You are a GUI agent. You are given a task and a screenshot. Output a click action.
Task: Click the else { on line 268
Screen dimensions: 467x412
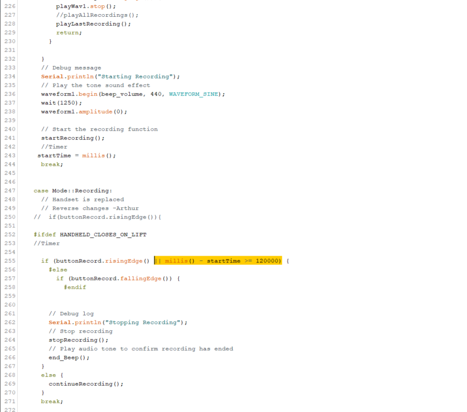pos(52,375)
